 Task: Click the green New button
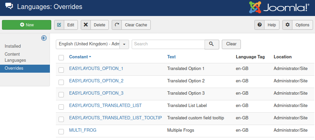27,25
